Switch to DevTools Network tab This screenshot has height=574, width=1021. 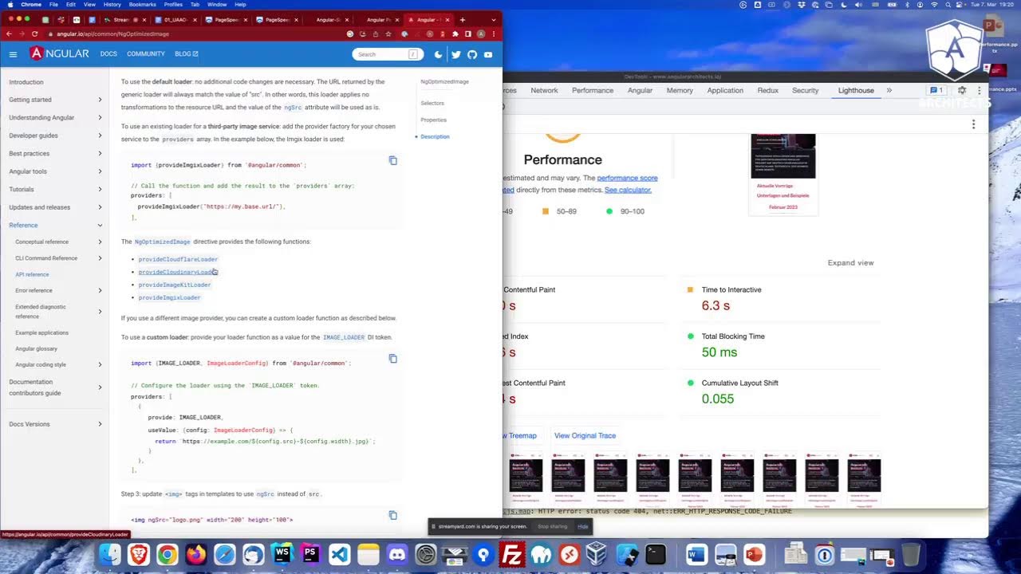[x=544, y=90]
